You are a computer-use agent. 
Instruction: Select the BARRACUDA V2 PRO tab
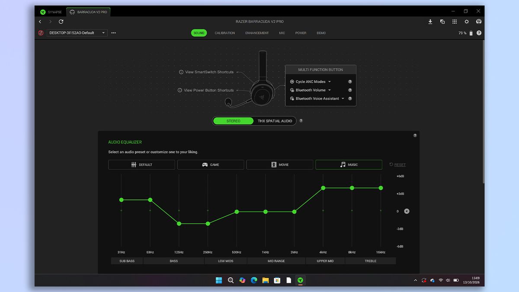pyautogui.click(x=88, y=12)
